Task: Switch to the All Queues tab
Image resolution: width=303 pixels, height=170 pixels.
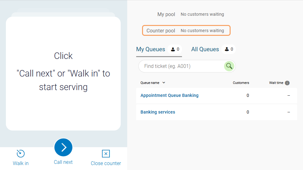Action: tap(205, 49)
